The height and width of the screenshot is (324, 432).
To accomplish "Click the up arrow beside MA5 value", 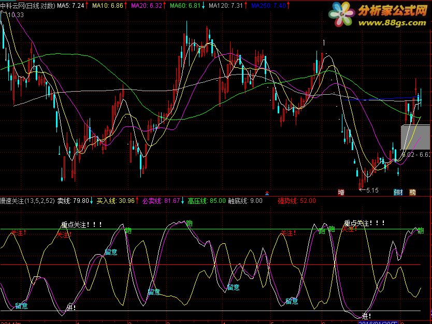I will point(87,6).
